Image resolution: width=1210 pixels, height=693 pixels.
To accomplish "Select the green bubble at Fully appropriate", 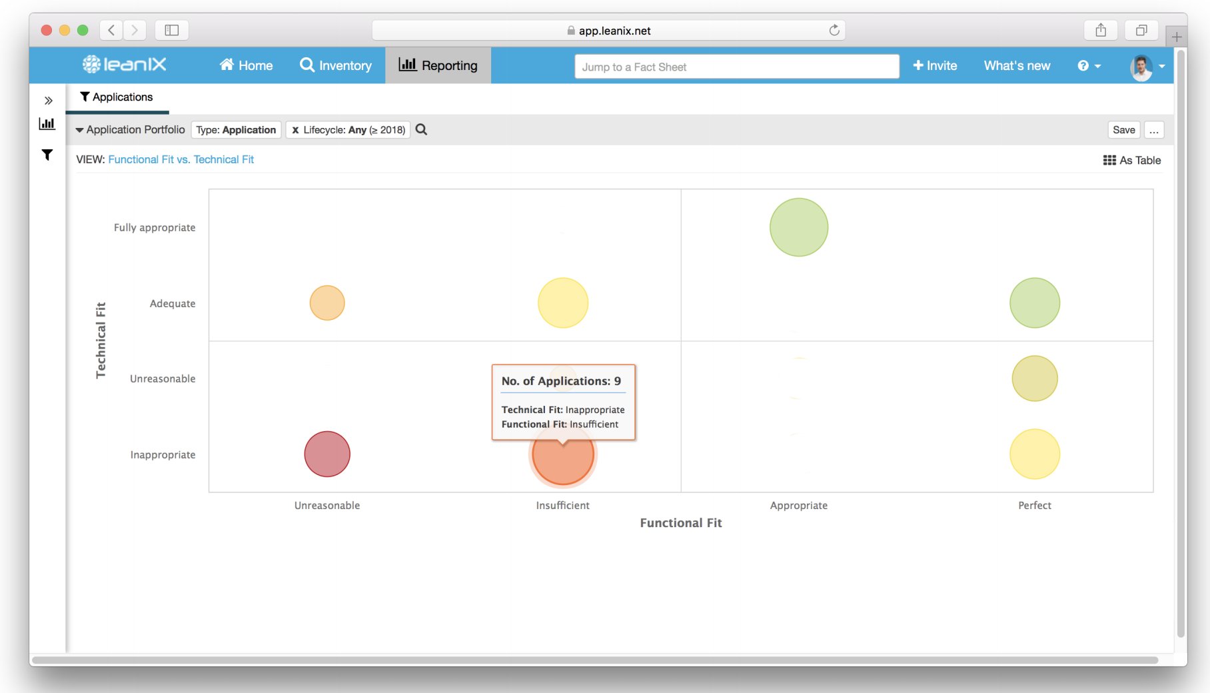I will (x=798, y=227).
